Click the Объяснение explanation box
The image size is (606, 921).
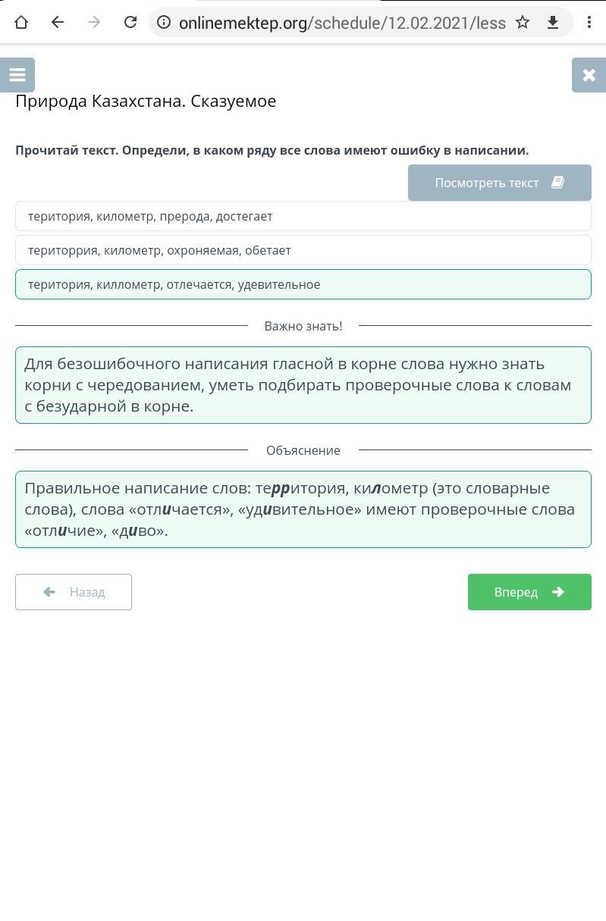click(303, 509)
